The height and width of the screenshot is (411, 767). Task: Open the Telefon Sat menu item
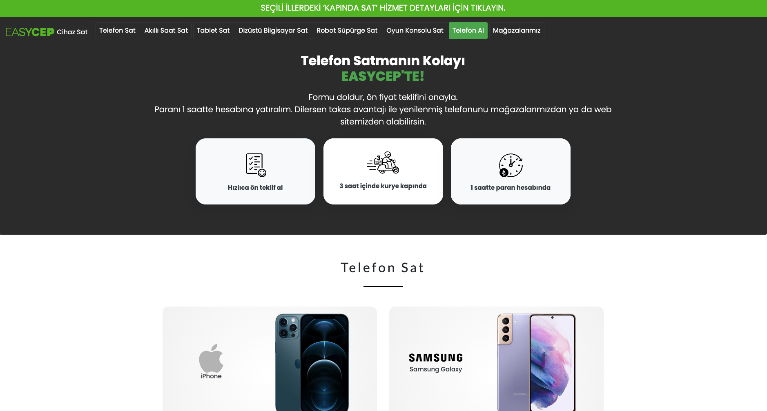[x=117, y=31]
